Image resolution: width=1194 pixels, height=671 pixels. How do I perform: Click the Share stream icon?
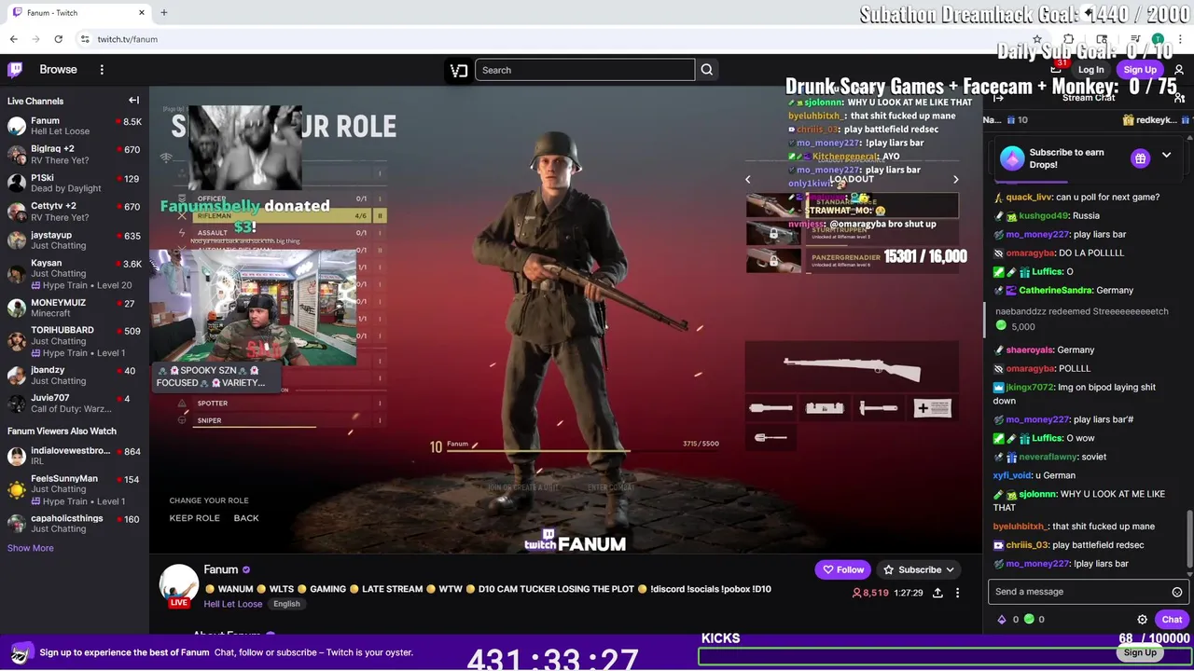click(x=937, y=593)
